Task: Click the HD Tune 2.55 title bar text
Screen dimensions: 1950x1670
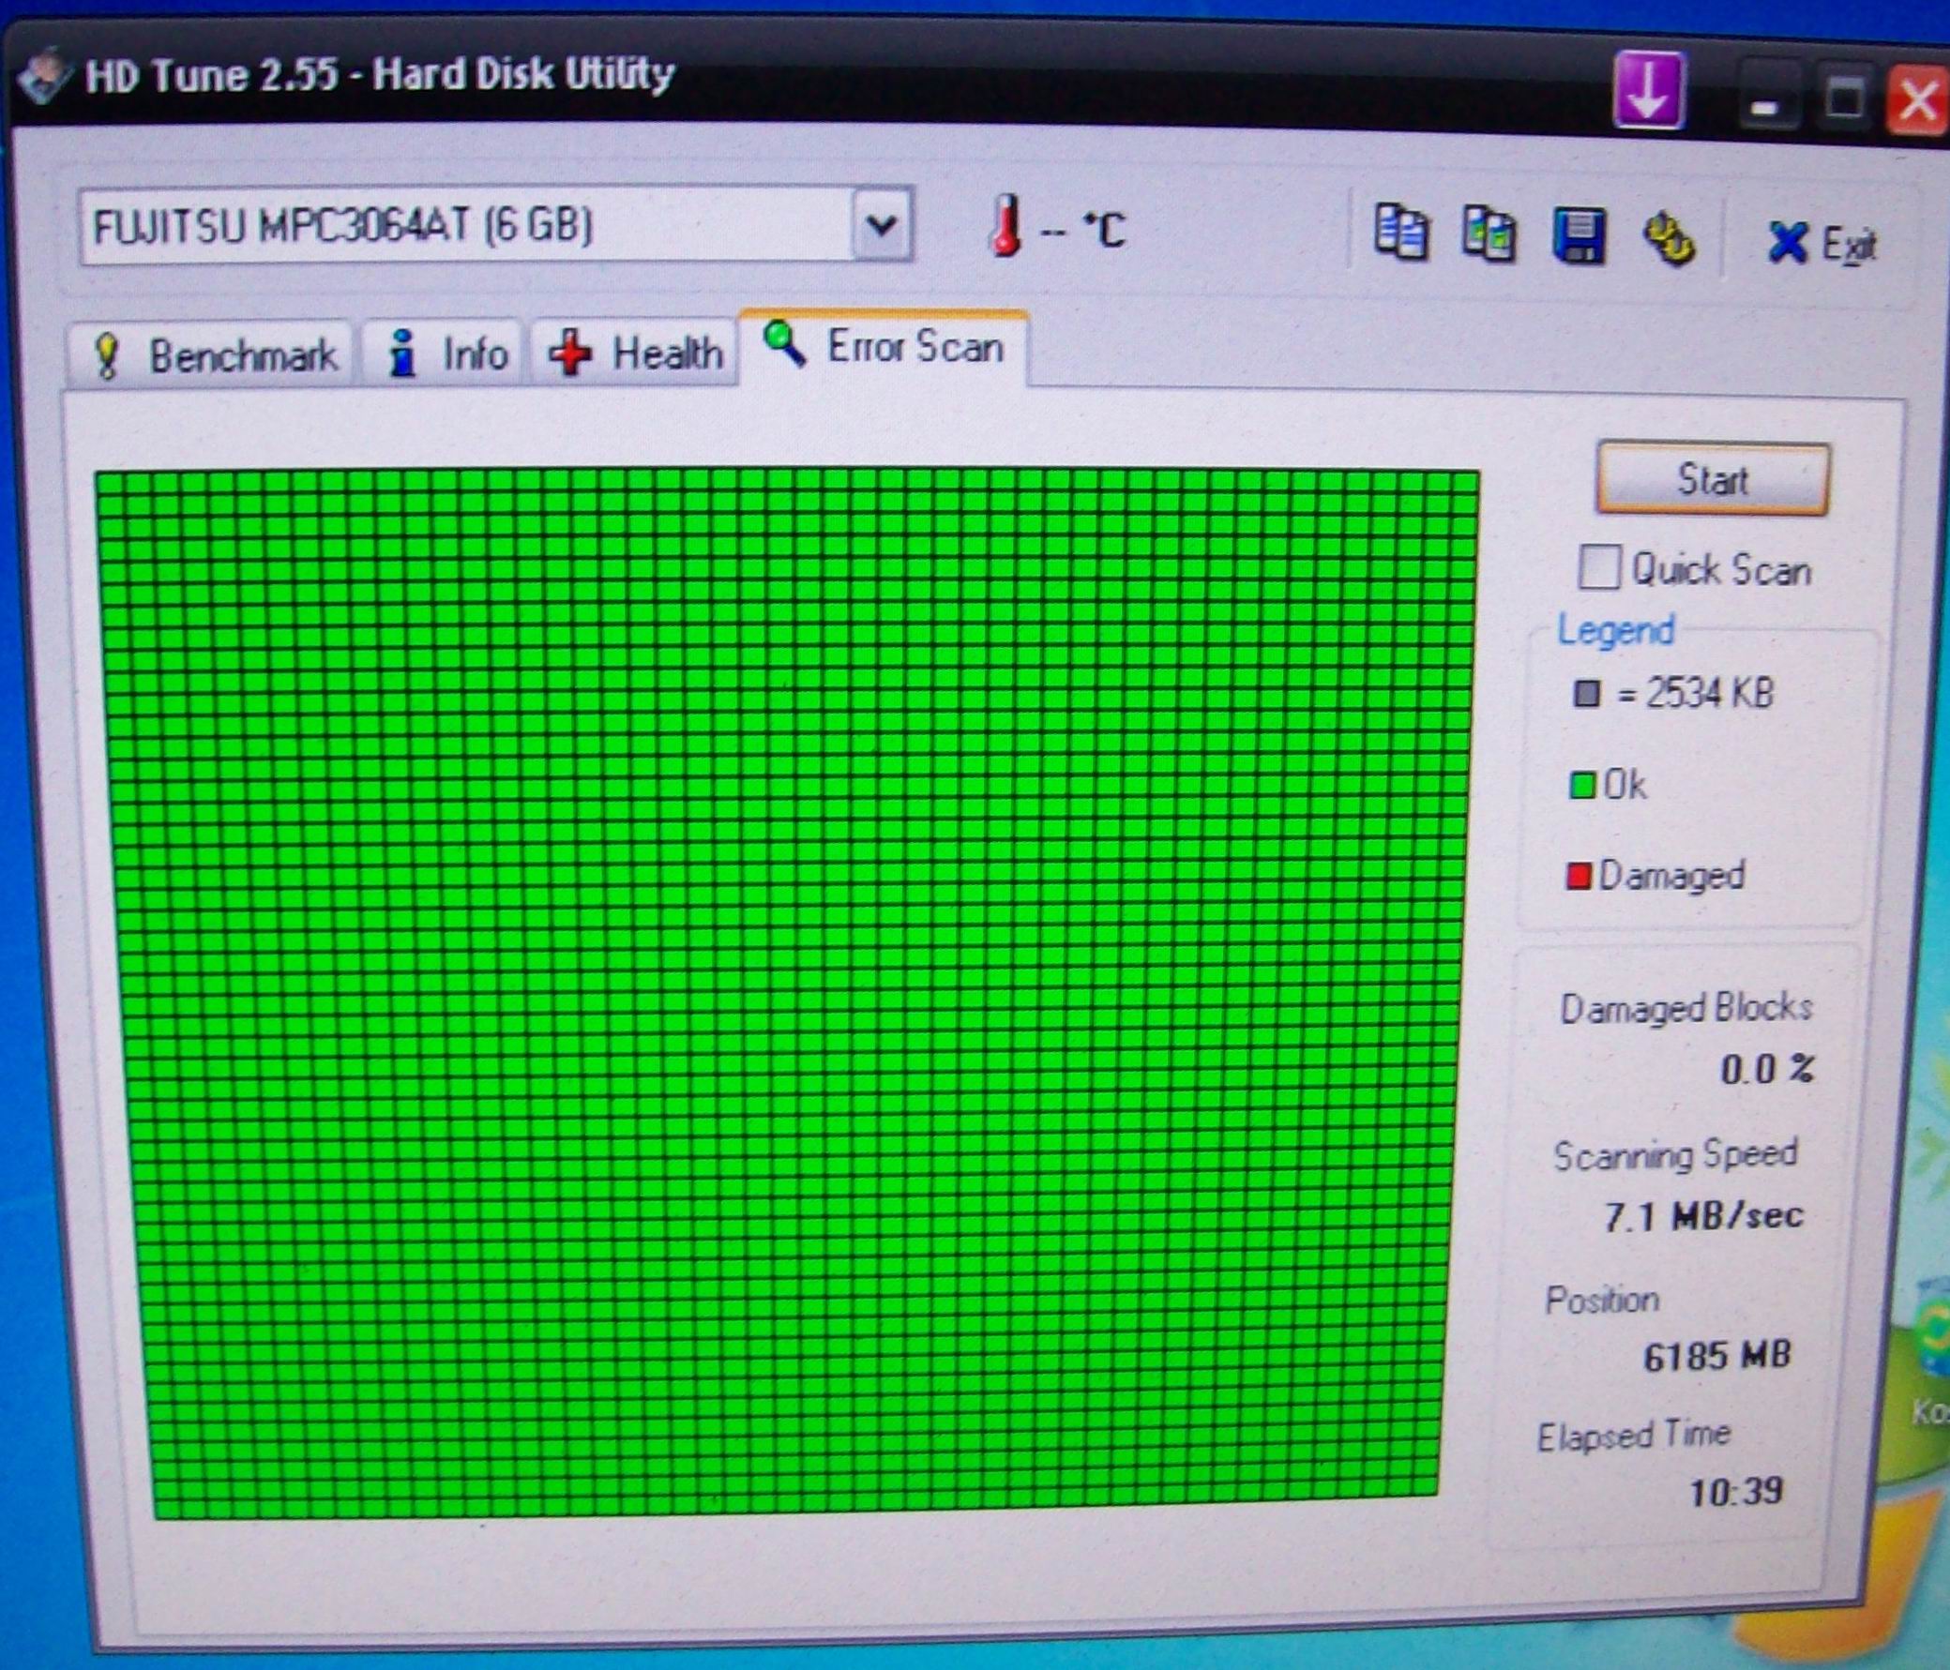Action: coord(379,74)
